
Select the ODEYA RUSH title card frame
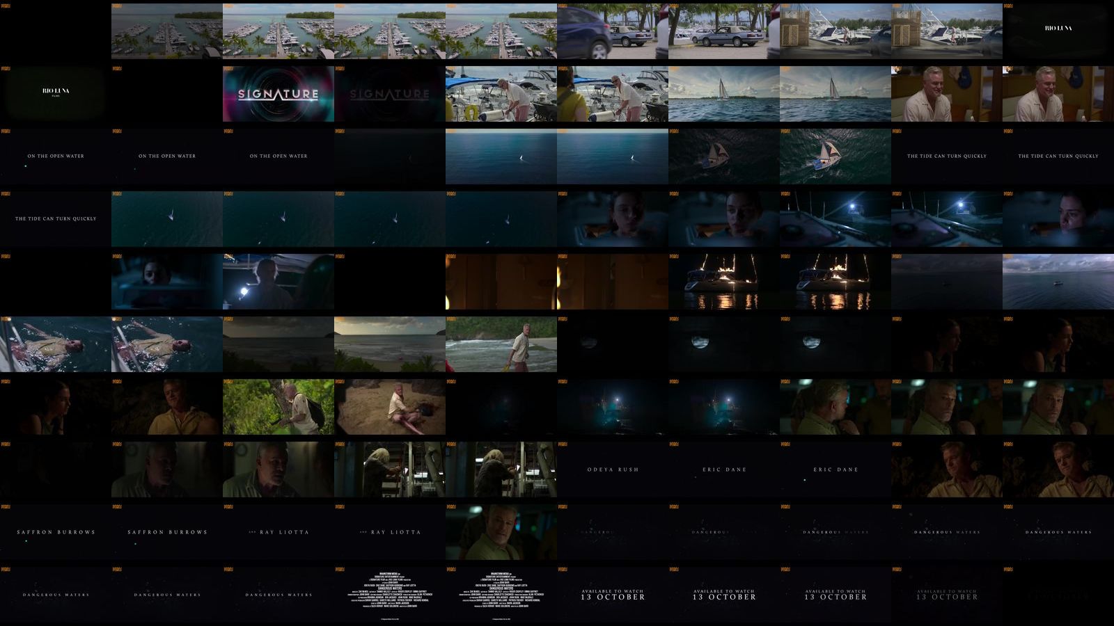[613, 469]
